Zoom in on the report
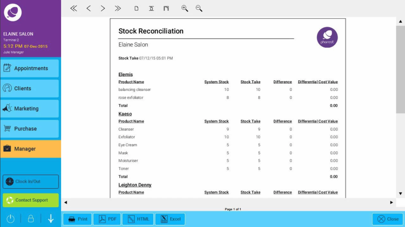 (185, 9)
